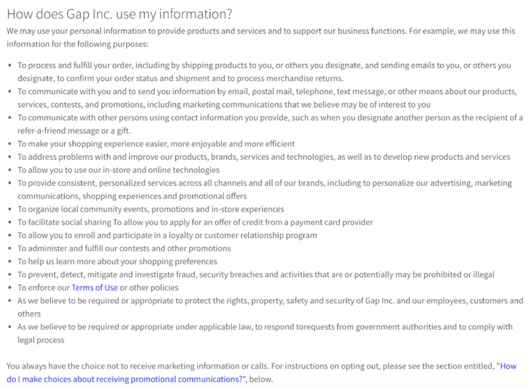528x387 pixels.
Task: Click the bullet about sending email and postal mail
Action: pos(264,98)
